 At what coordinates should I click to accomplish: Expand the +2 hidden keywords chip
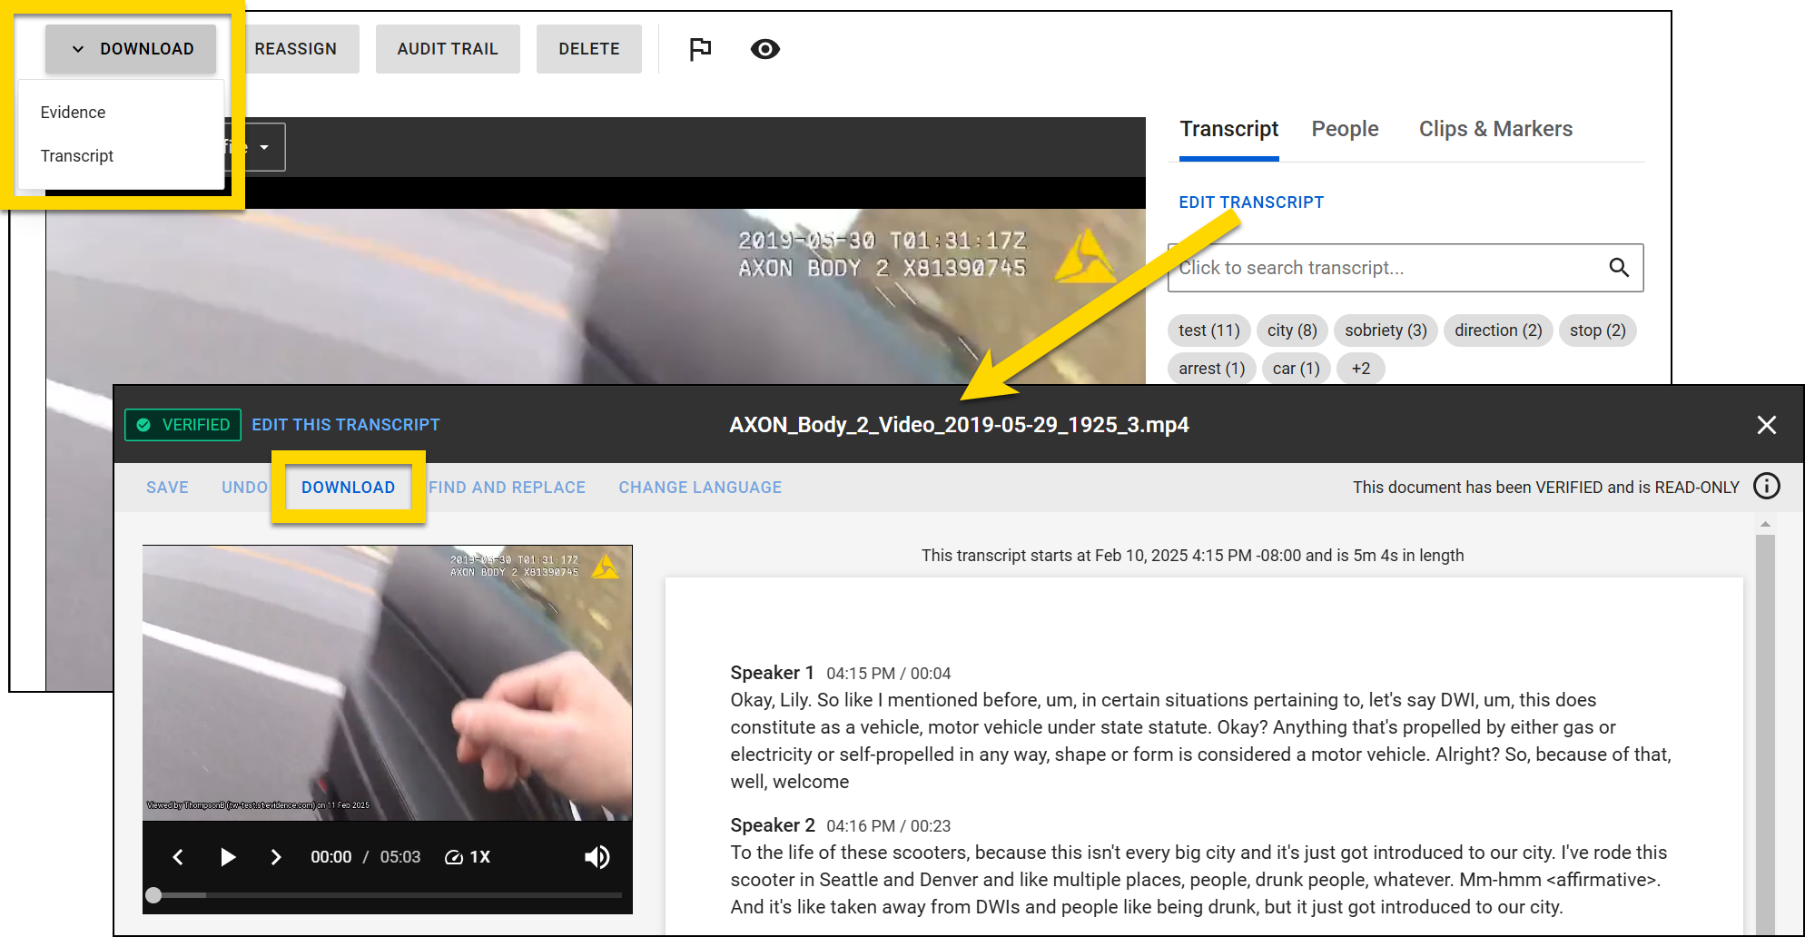pos(1361,368)
